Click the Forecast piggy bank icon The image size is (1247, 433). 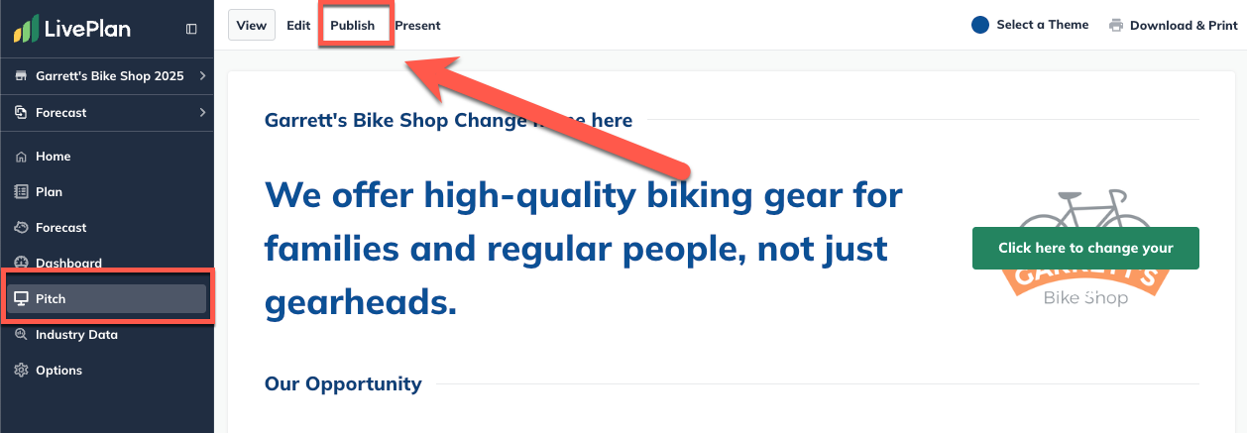coord(21,228)
